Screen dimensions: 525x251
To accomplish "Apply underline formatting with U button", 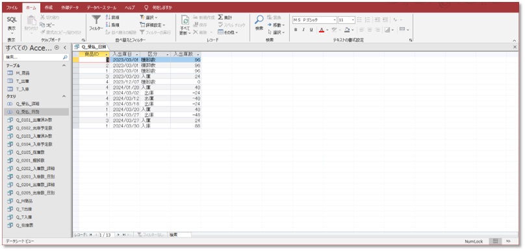I will tap(311, 30).
